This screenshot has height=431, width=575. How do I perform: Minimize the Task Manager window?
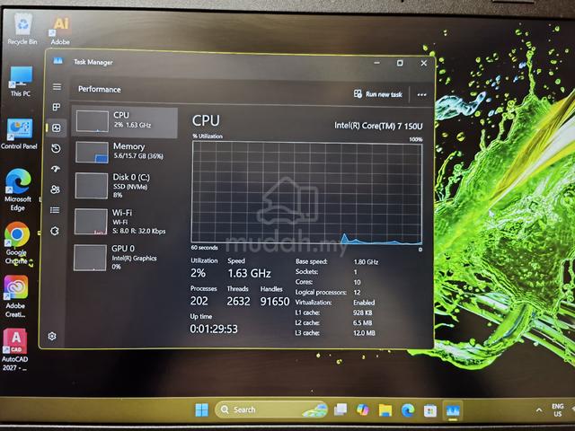click(x=376, y=63)
